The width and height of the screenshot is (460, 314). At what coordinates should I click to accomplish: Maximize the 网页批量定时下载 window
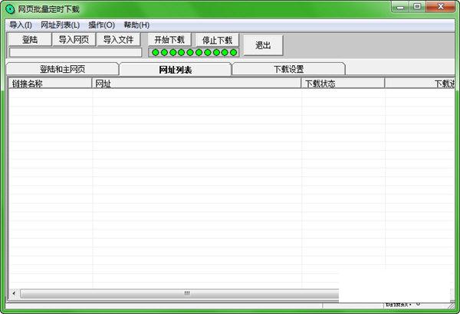[x=418, y=7]
